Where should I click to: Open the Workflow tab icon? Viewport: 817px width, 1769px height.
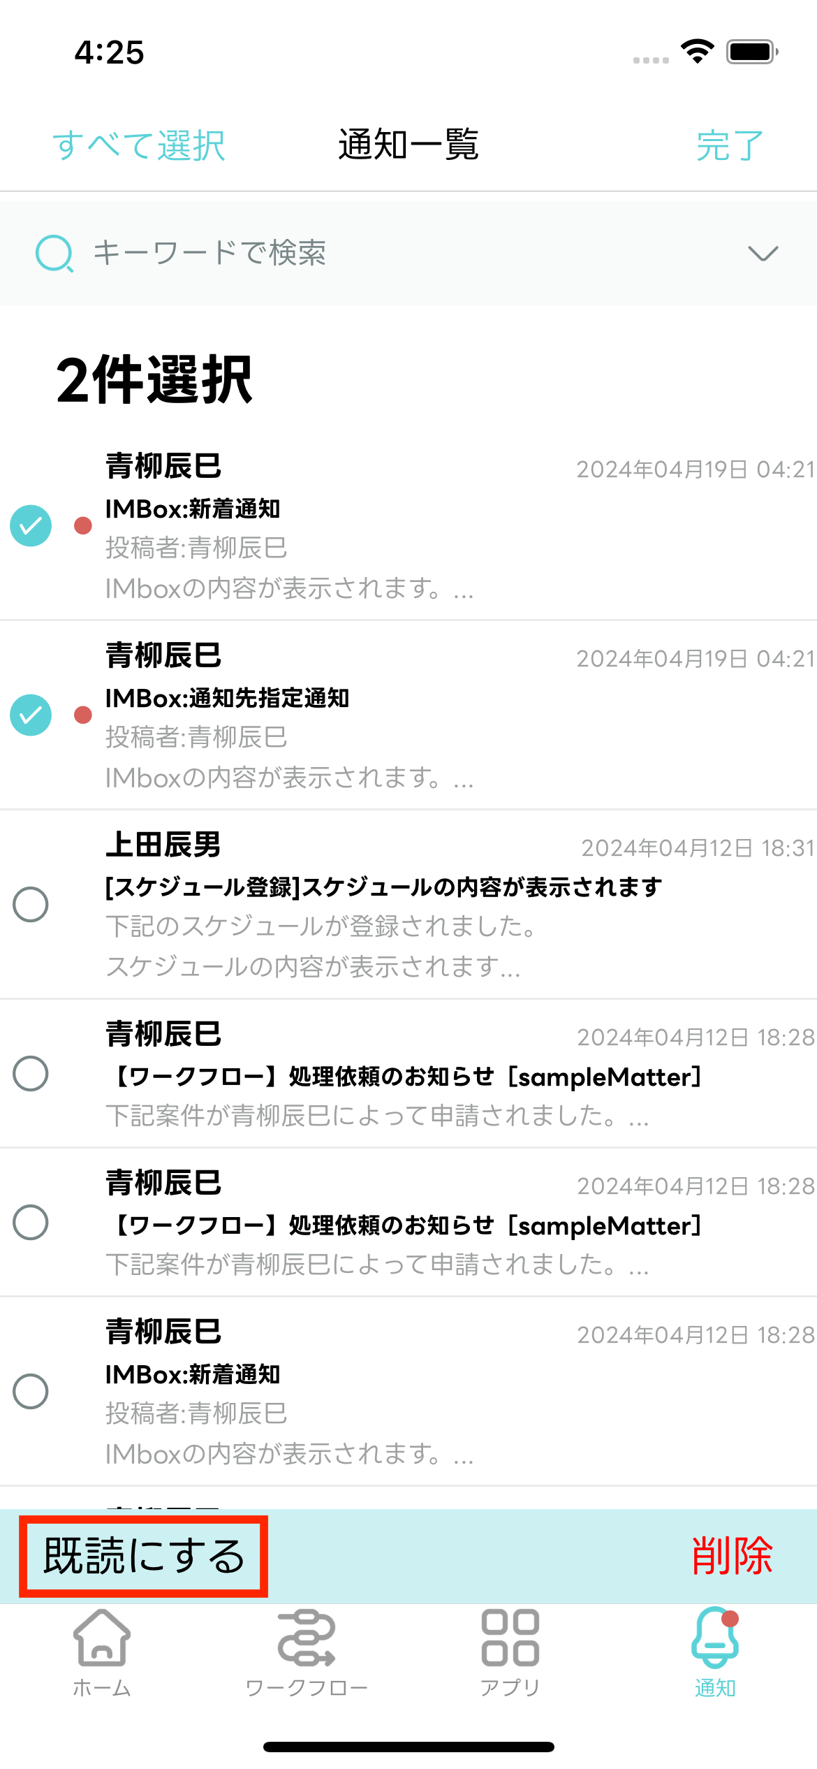tap(306, 1638)
